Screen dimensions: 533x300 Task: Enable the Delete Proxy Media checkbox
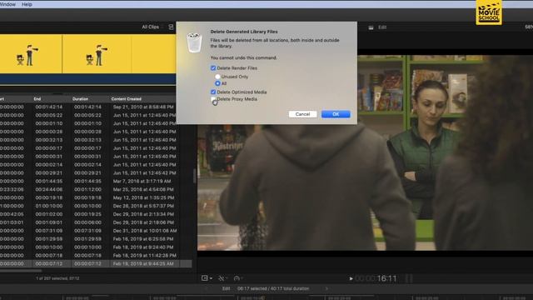point(213,99)
